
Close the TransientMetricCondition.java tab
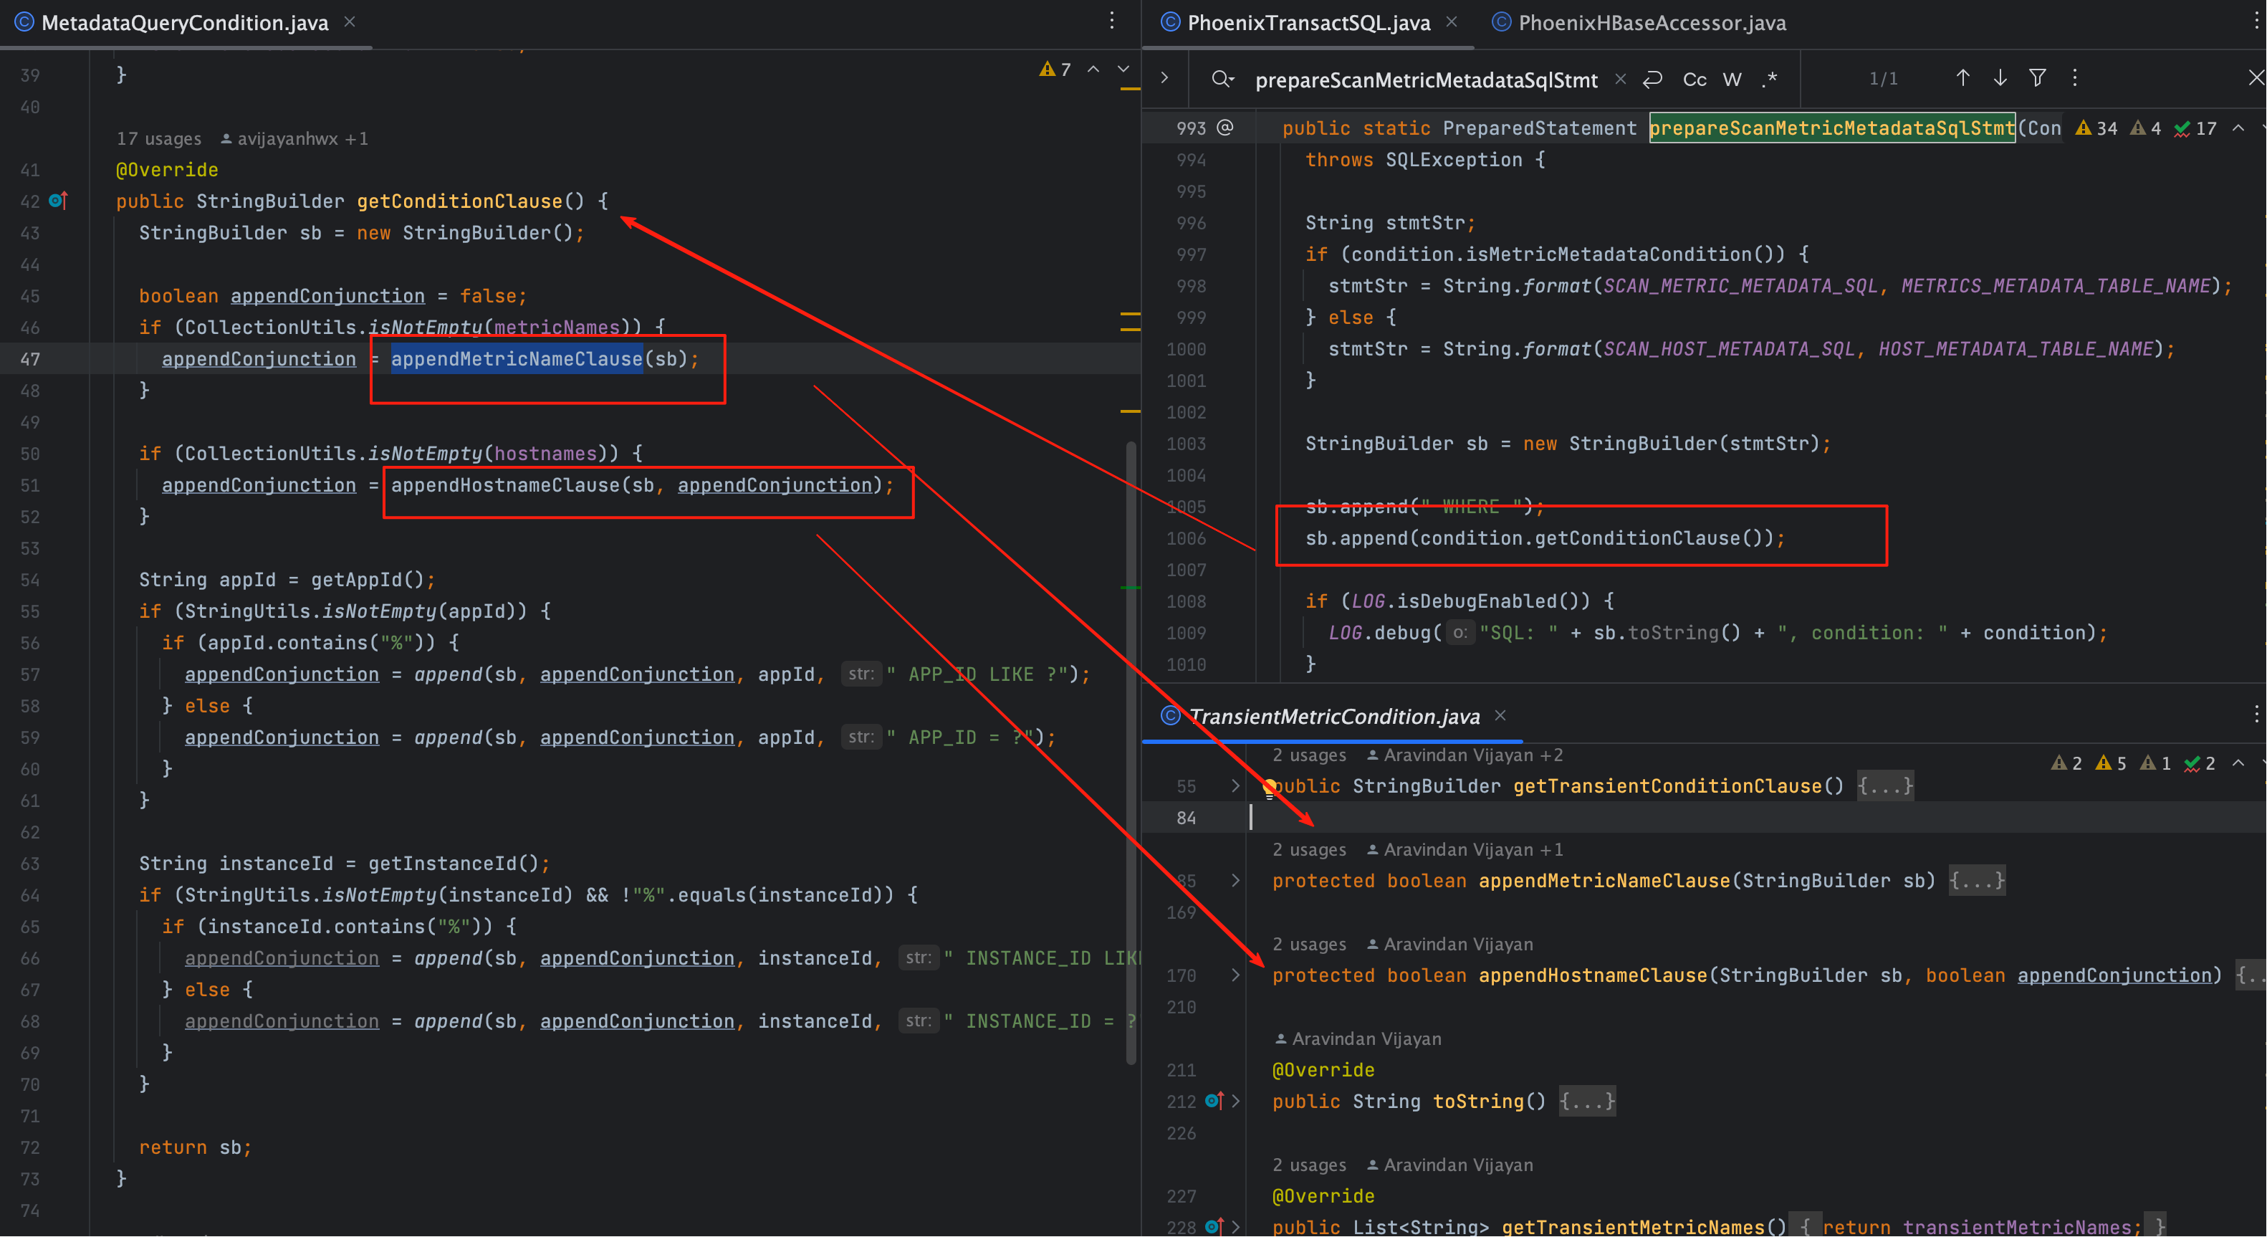1500,716
